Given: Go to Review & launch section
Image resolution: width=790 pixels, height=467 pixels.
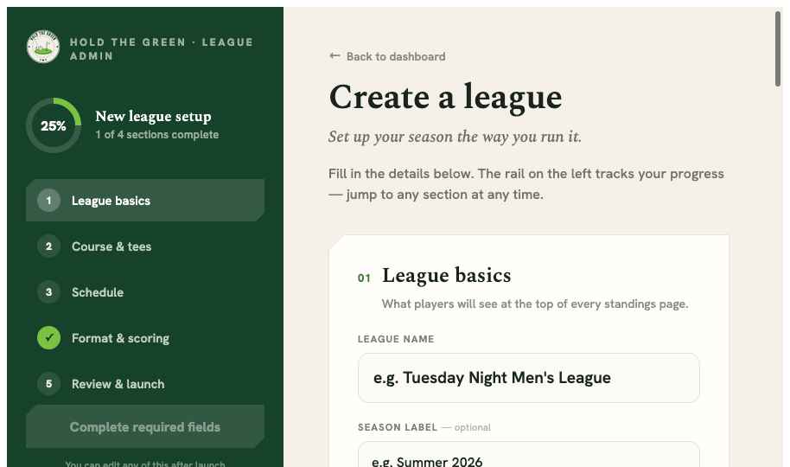Looking at the screenshot, I should (145, 384).
